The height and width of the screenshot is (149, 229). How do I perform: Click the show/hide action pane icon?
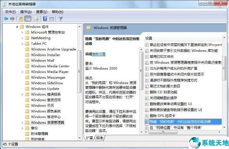pyautogui.click(x=52, y=19)
